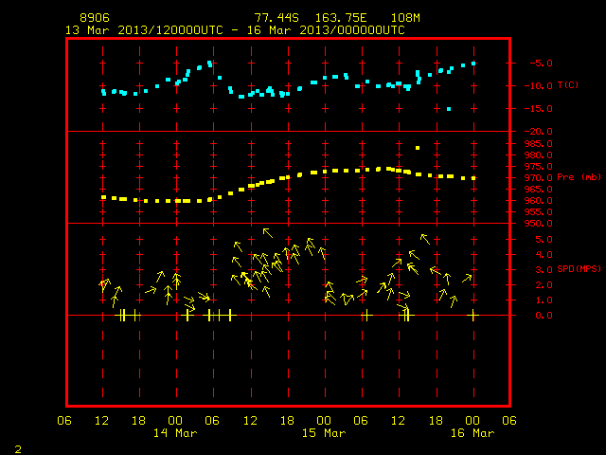Click the 16 Mar date label
The height and width of the screenshot is (455, 606).
[x=472, y=433]
